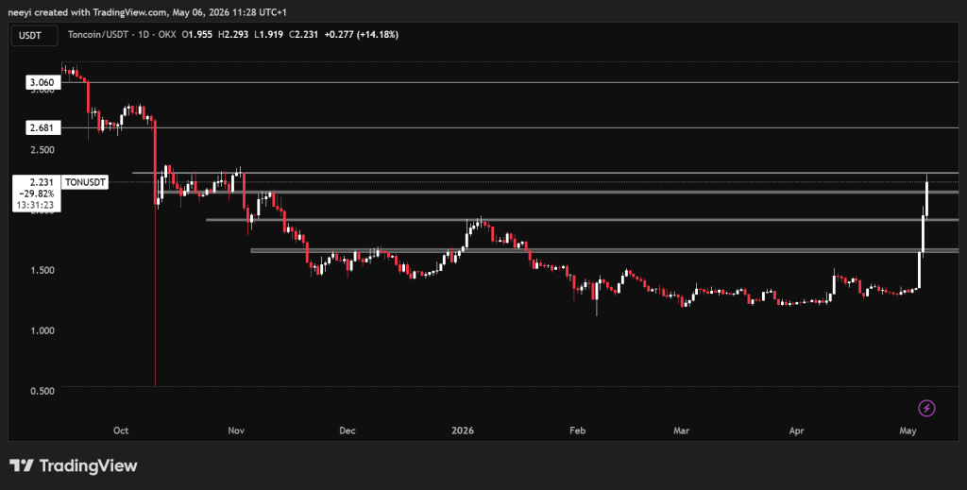Click the 1.000 price axis value
967x490 pixels.
(x=42, y=330)
